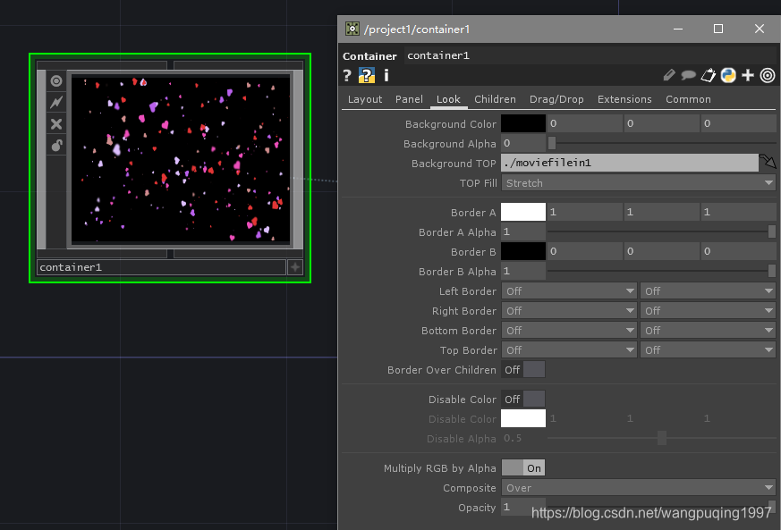Image resolution: width=781 pixels, height=530 pixels.
Task: Open the Python help icon
Action: point(367,76)
